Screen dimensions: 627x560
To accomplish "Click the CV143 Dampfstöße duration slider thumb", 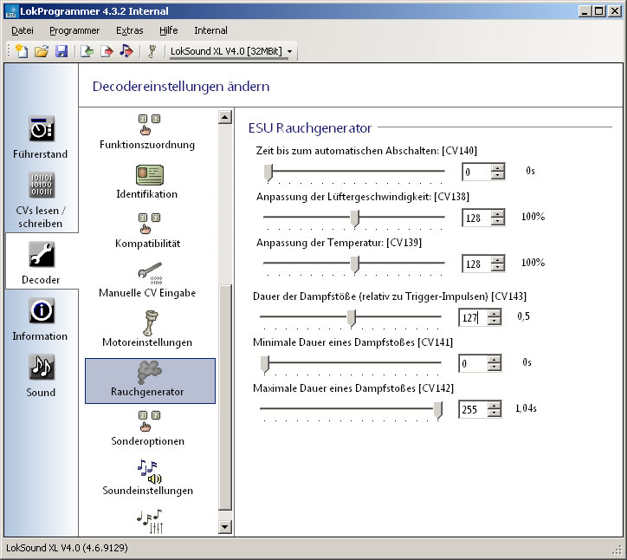I will (x=351, y=318).
